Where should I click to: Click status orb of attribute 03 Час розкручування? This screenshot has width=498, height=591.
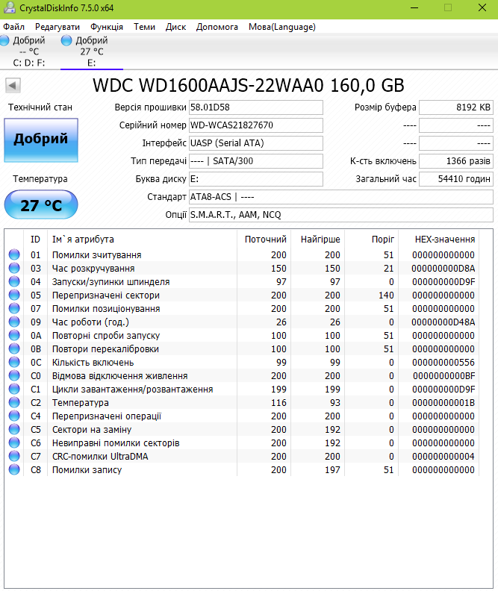[x=14, y=268]
